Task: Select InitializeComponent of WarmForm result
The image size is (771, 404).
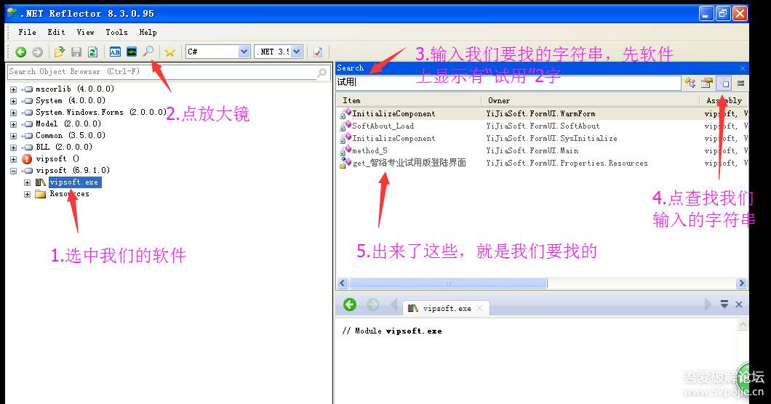Action: click(394, 113)
